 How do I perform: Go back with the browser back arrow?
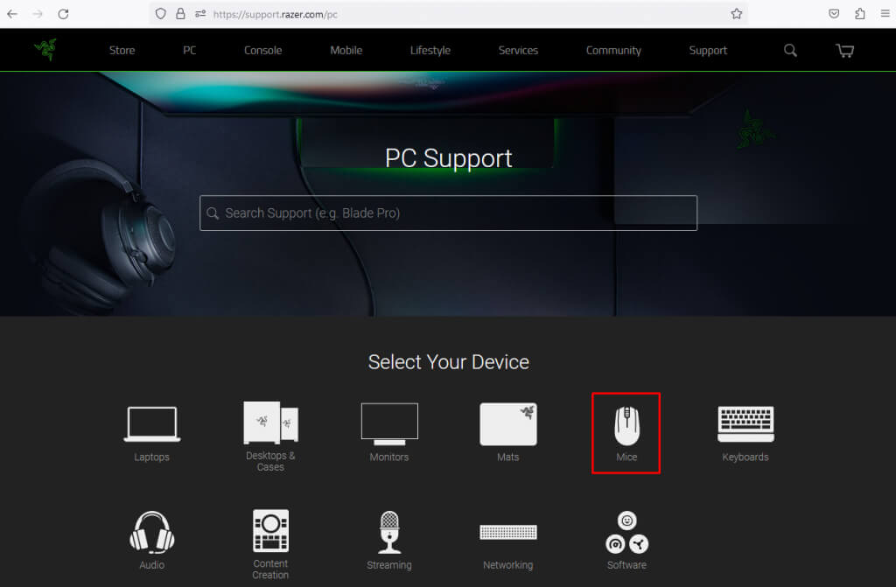[12, 14]
